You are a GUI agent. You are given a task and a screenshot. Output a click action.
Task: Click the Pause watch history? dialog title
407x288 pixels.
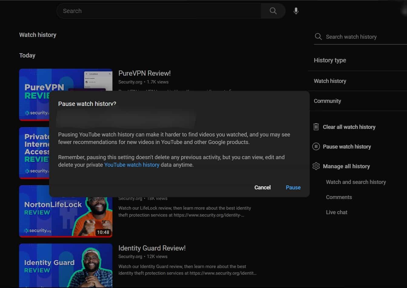pos(87,104)
